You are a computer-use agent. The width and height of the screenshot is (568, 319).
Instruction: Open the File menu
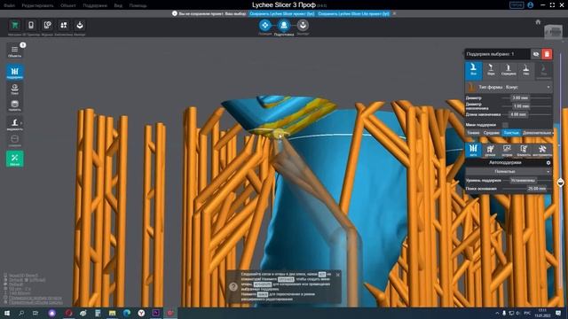10,5
